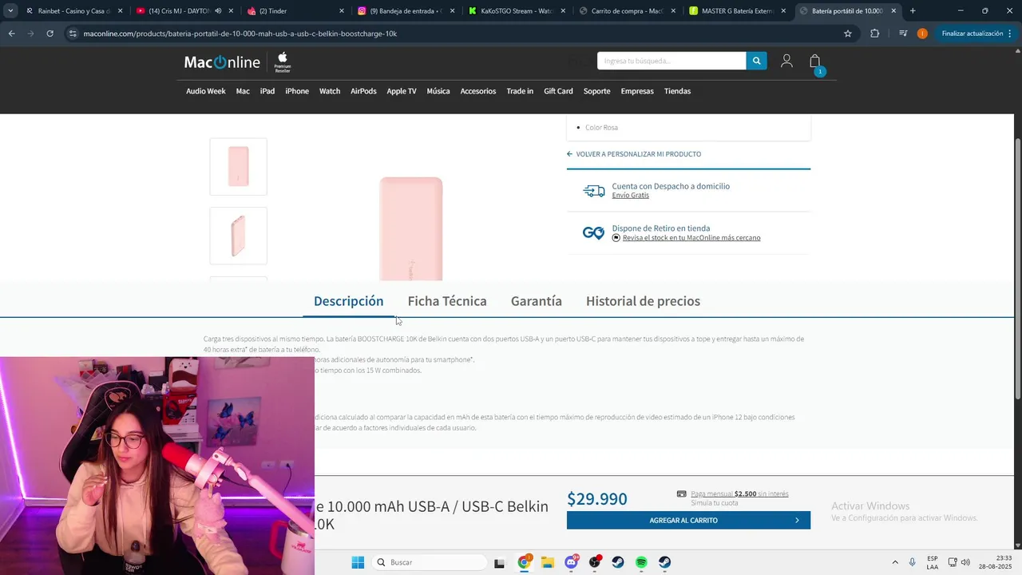Image resolution: width=1022 pixels, height=575 pixels.
Task: Open Task View in the taskbar
Action: (x=500, y=562)
